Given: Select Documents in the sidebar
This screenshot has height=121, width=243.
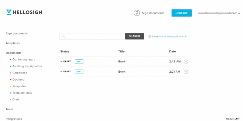Looking at the screenshot, I should [x=14, y=53].
